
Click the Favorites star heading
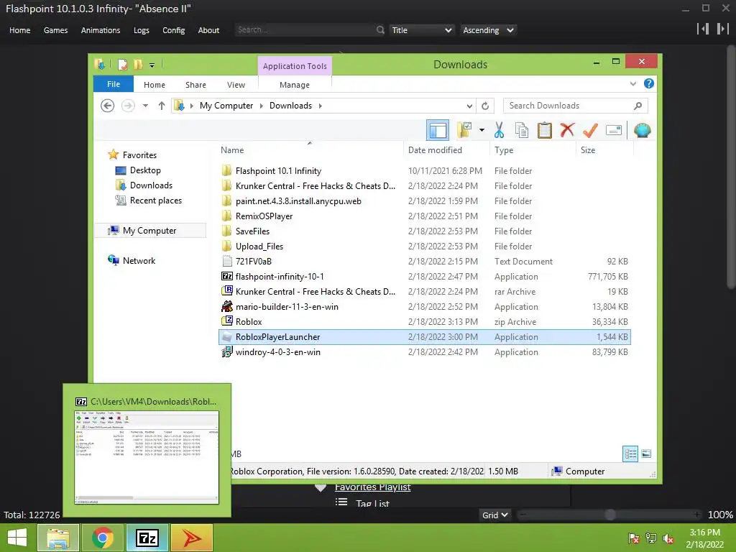click(x=139, y=155)
